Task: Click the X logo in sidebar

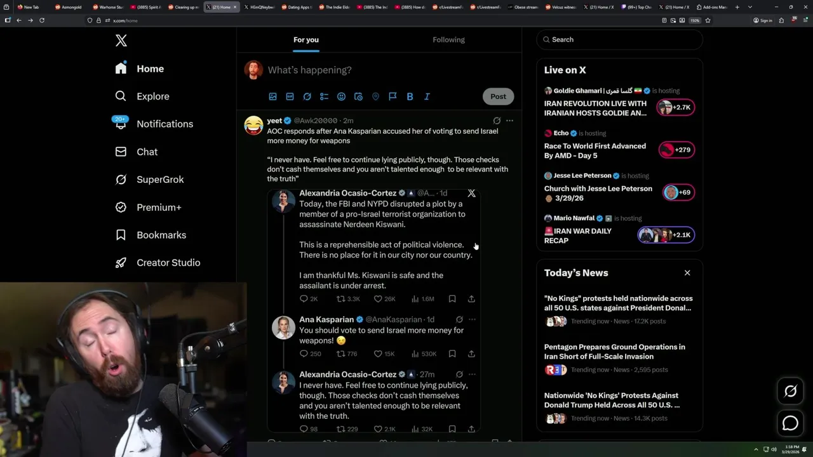Action: pos(121,41)
